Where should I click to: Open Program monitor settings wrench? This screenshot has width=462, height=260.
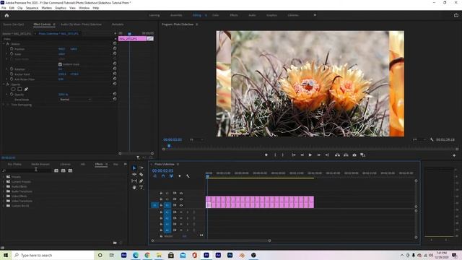432,139
